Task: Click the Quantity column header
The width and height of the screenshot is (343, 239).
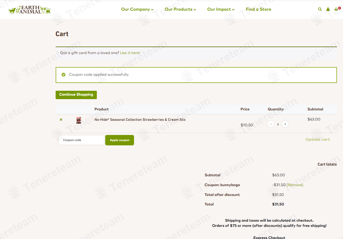Action: point(276,109)
